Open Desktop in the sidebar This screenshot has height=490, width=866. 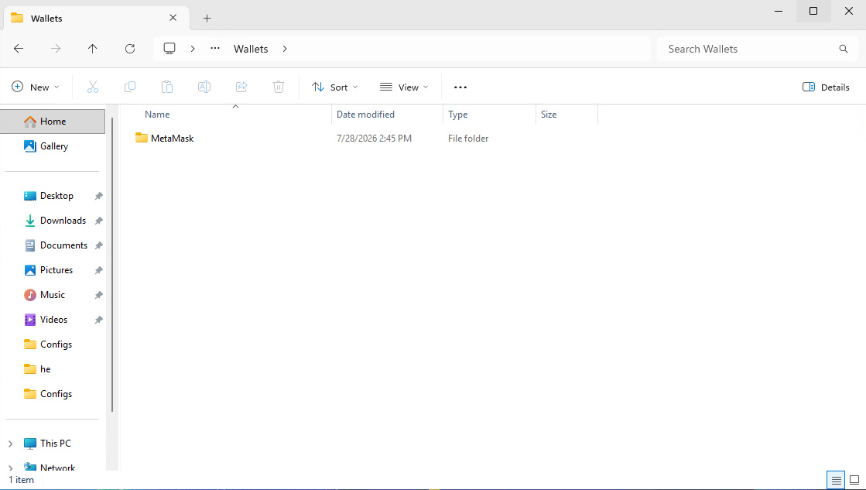pos(56,196)
